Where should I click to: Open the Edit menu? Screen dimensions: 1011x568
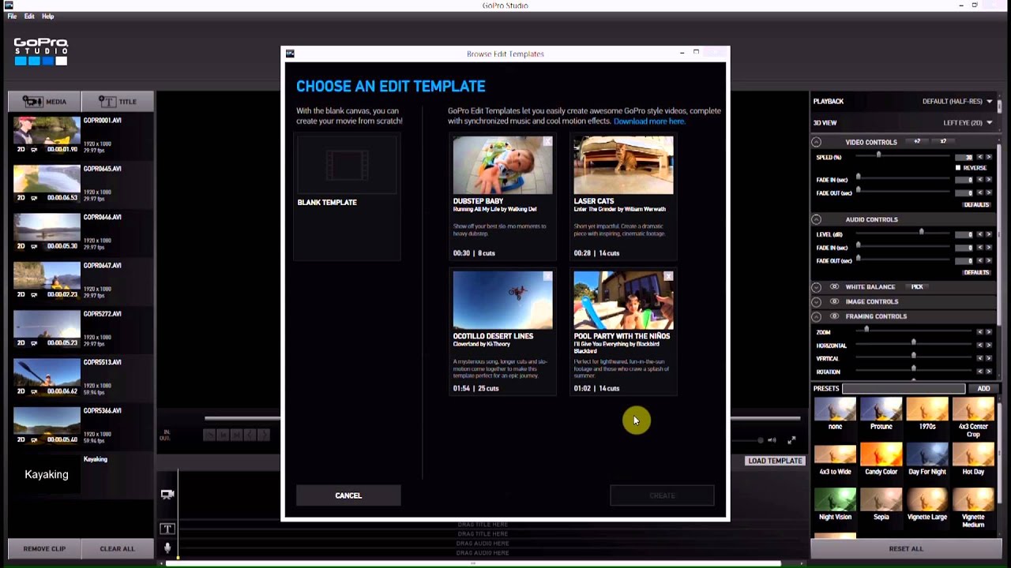pos(29,17)
